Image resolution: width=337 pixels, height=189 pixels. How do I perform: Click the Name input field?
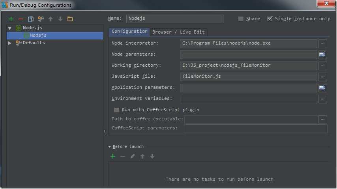[175, 19]
